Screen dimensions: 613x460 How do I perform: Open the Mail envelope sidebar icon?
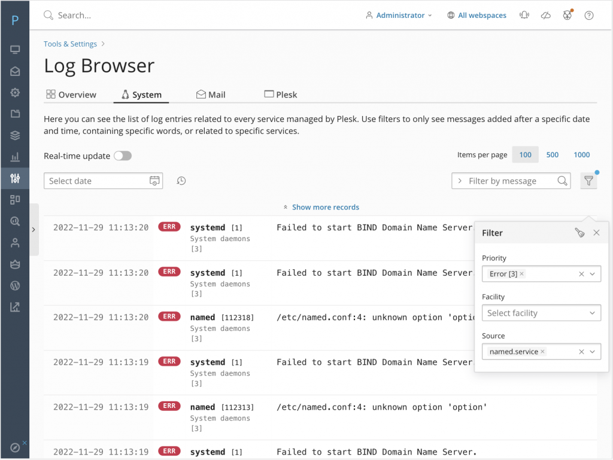tap(15, 71)
